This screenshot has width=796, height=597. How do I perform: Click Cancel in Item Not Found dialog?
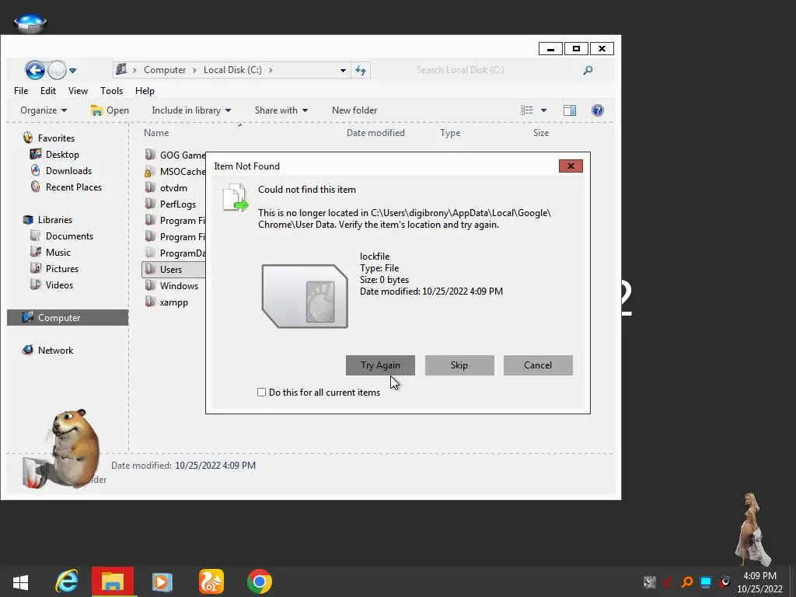point(538,365)
